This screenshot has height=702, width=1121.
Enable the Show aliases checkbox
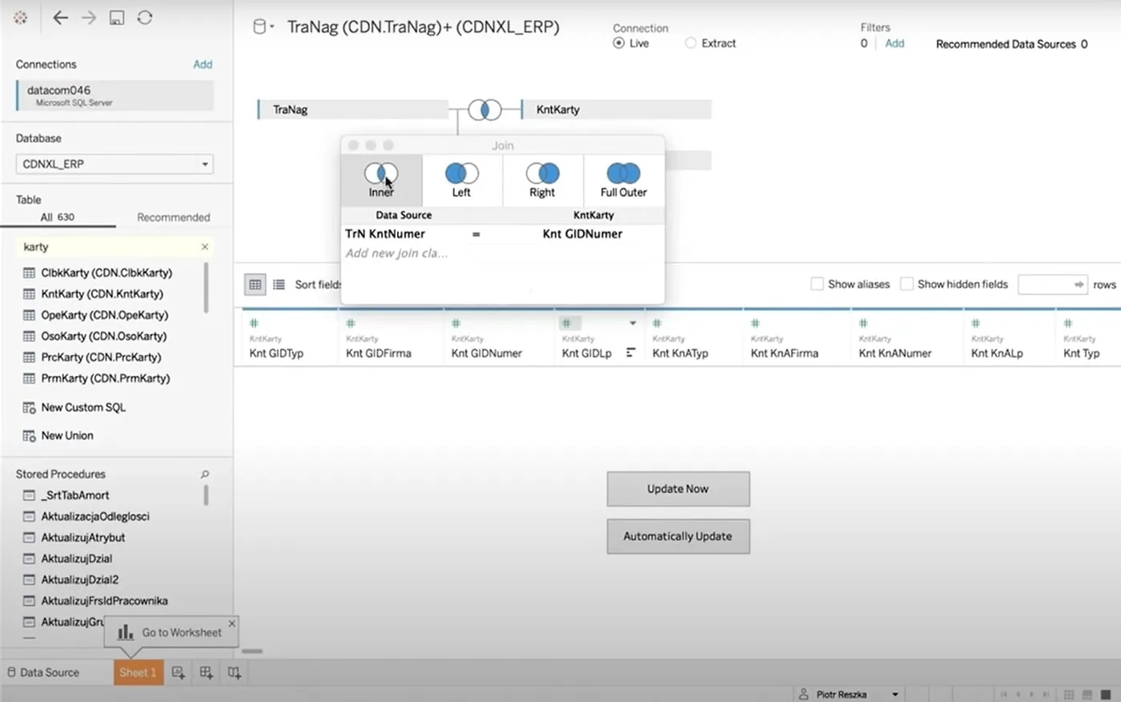(x=817, y=284)
